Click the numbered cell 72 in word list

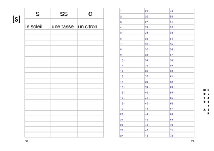click(182, 135)
